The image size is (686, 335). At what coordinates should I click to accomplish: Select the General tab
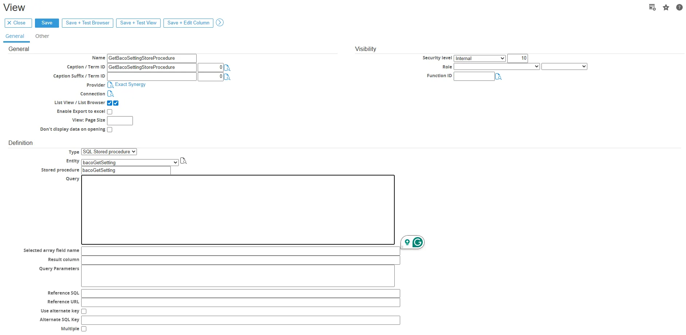coord(15,36)
